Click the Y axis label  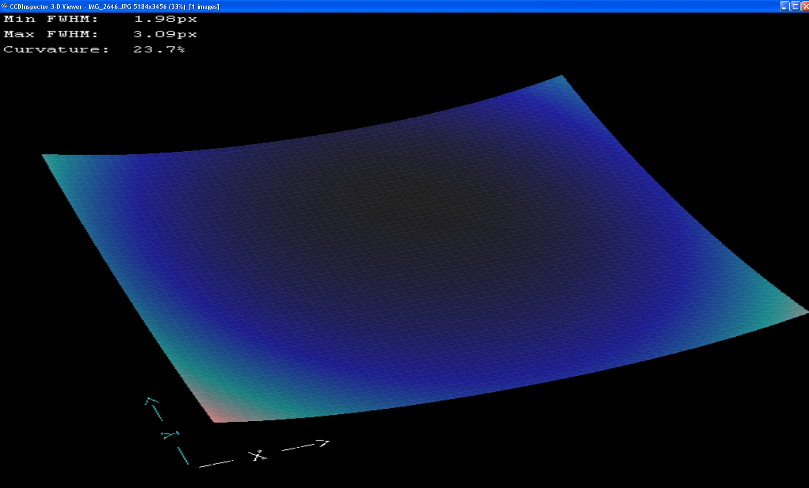170,435
